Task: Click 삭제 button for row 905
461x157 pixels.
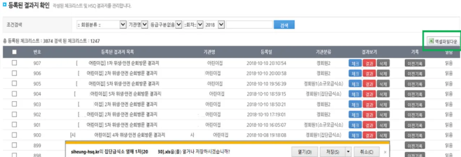Action: (x=383, y=84)
